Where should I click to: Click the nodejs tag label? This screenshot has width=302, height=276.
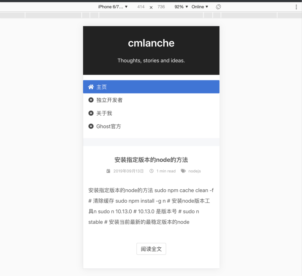194,171
